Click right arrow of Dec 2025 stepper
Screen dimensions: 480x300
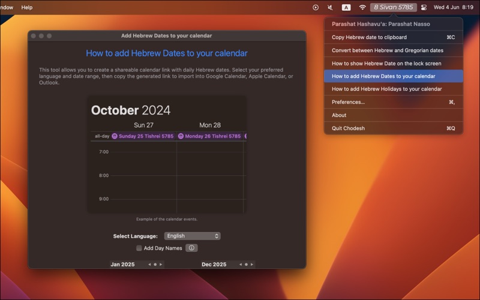pyautogui.click(x=252, y=265)
